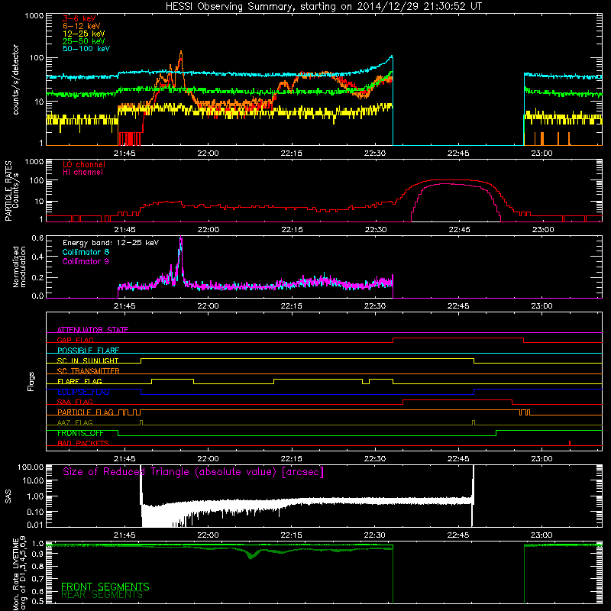Select the Collimator 8 legend label
The image size is (611, 611).
[x=86, y=252]
